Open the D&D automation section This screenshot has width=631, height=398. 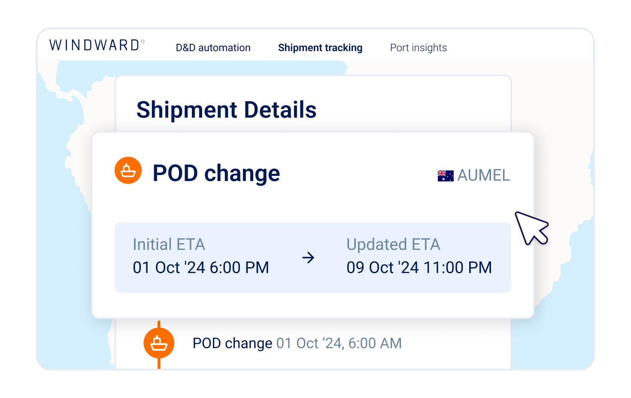(213, 48)
